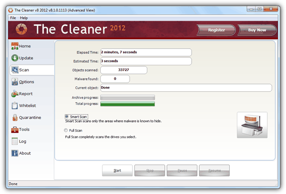This screenshot has width=286, height=194.
Task: Click the Update green arrow icon
Action: click(x=15, y=58)
